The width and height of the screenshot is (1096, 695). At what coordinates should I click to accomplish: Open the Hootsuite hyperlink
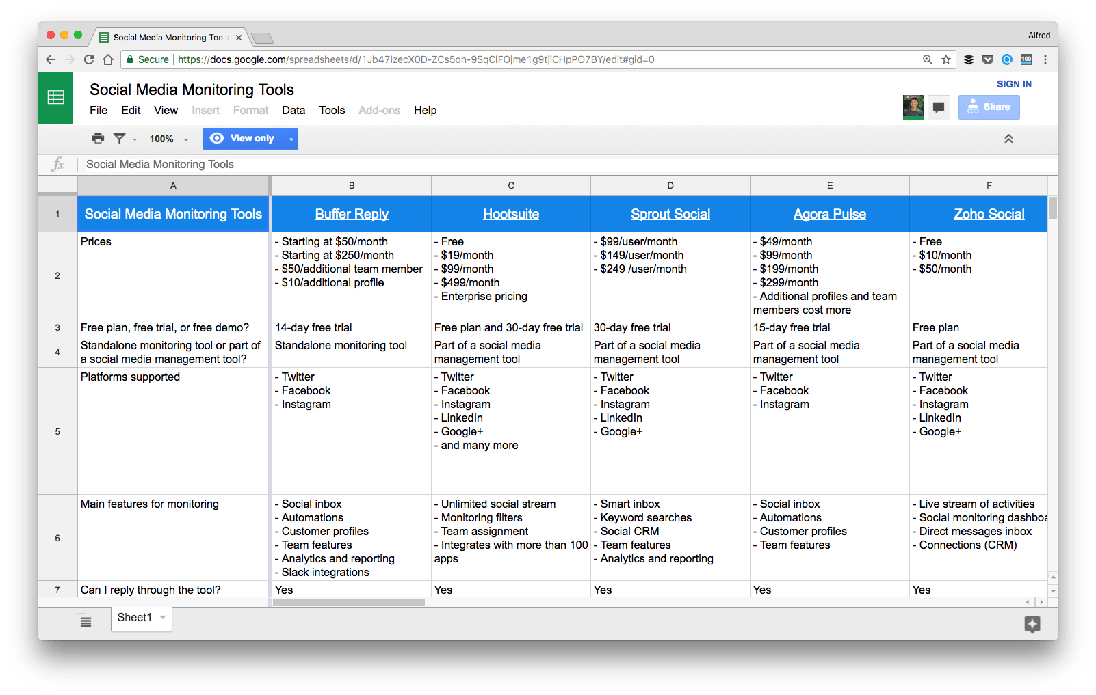pyautogui.click(x=510, y=214)
